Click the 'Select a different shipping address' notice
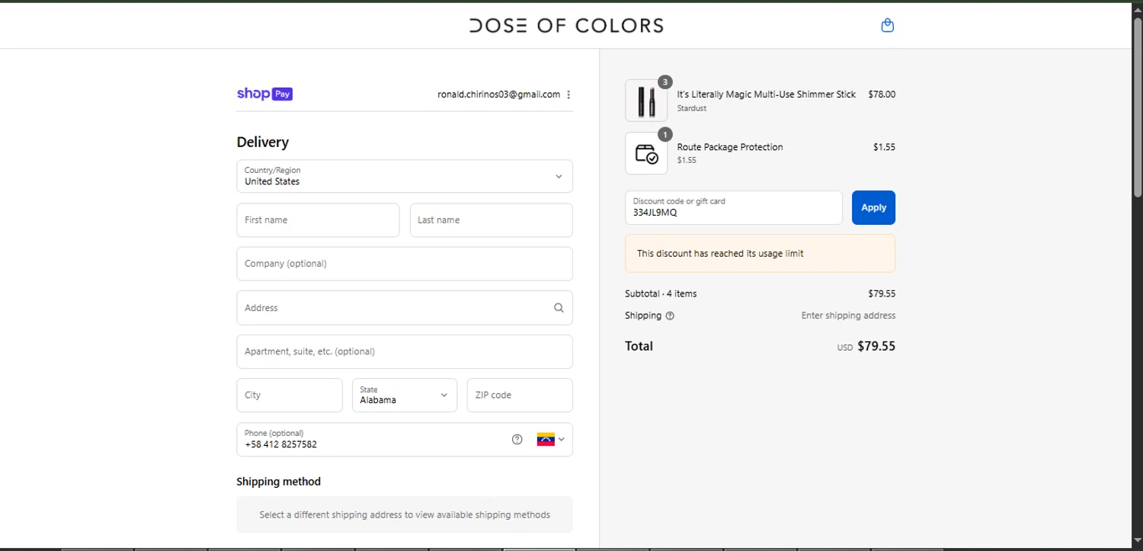Image resolution: width=1143 pixels, height=551 pixels. (405, 514)
